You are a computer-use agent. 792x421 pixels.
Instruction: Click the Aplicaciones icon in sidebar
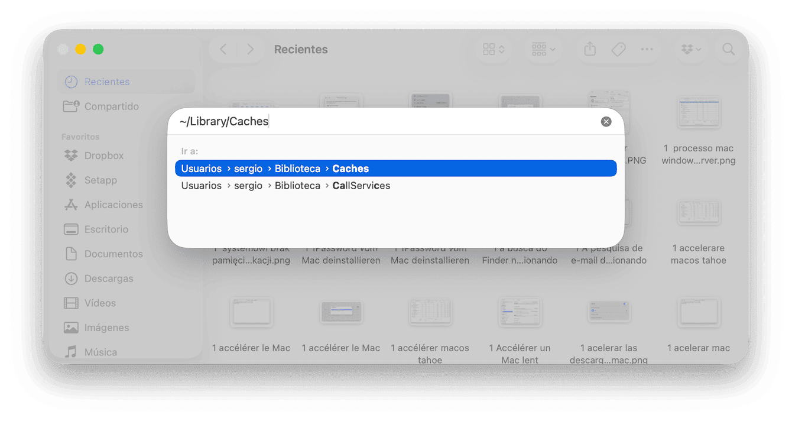[x=71, y=205]
